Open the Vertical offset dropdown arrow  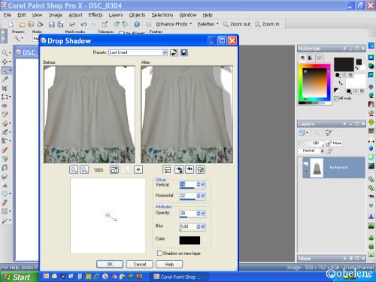pos(203,184)
